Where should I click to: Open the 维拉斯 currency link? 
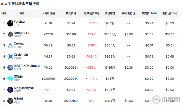[18, 99]
